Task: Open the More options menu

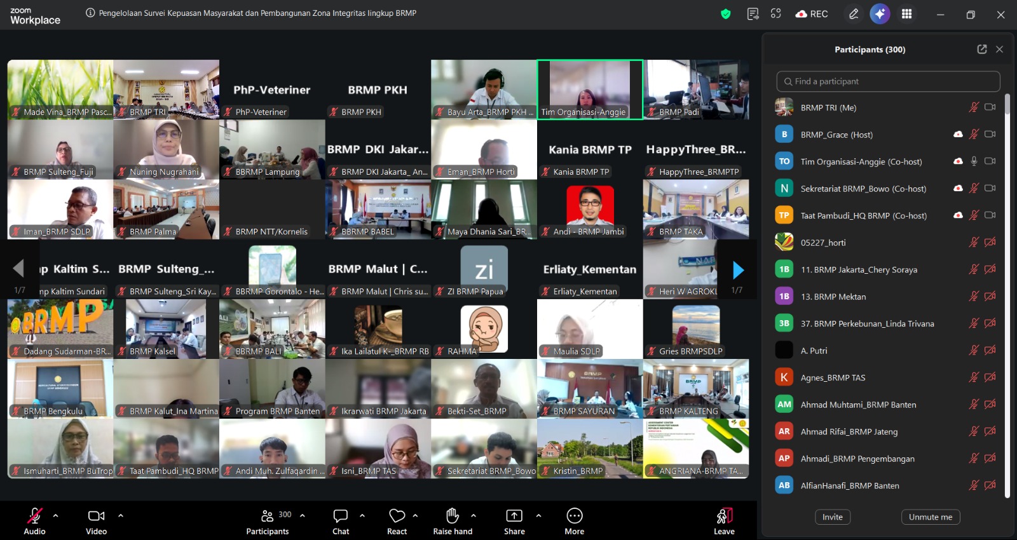Action: coord(574,522)
